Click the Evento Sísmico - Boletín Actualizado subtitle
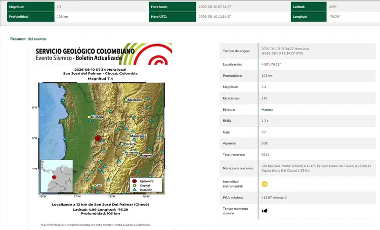 79,58
